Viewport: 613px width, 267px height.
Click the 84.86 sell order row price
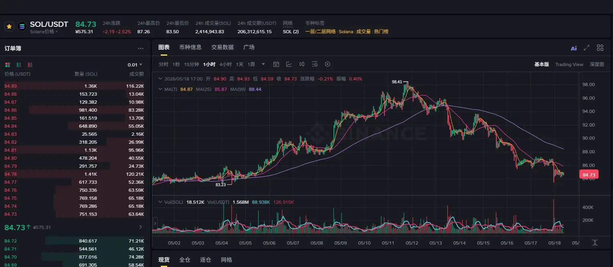pyautogui.click(x=11, y=110)
